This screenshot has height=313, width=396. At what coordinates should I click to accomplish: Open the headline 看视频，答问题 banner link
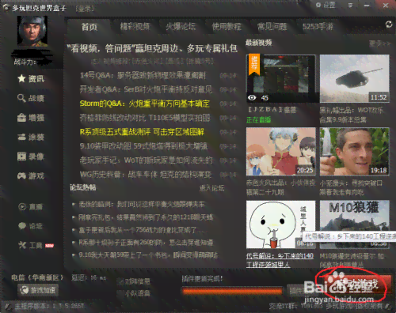152,49
